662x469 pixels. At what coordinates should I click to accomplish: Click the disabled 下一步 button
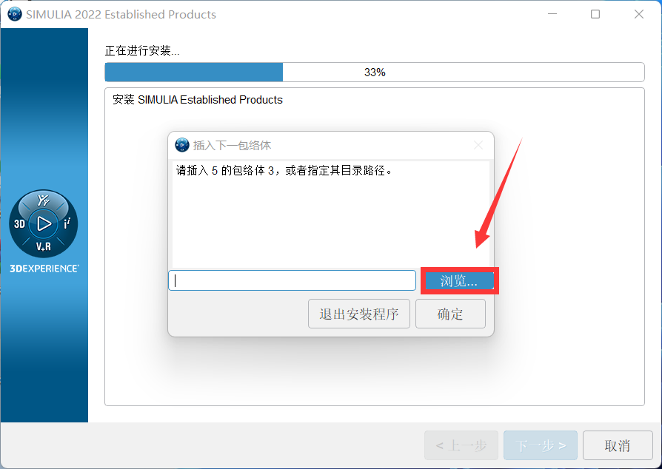pyautogui.click(x=541, y=445)
